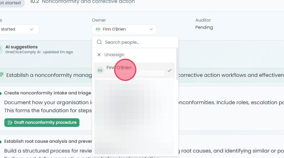This screenshot has width=284, height=158.
Task: Click the green bullet beside Create nonconformity intake
Action: click(1, 93)
